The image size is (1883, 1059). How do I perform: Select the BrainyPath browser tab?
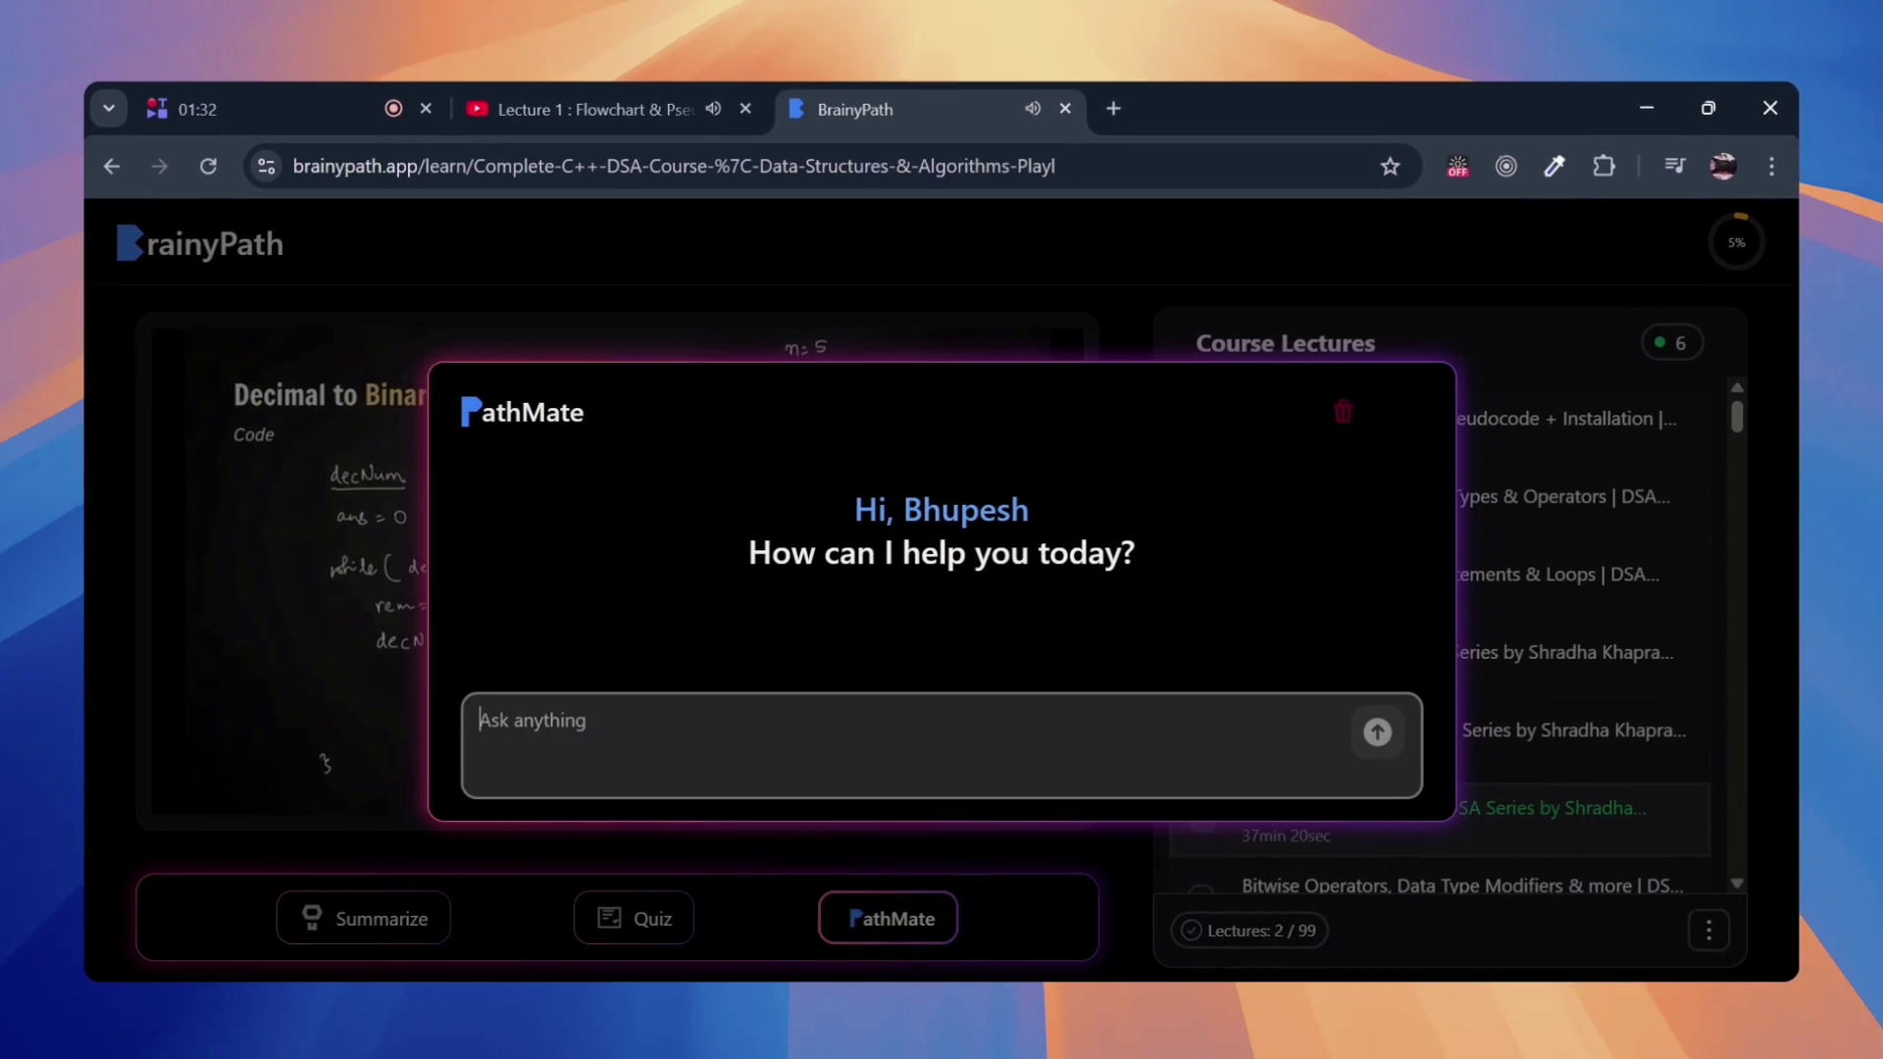coord(902,109)
